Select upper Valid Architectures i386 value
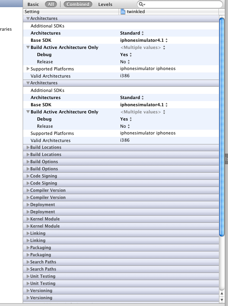228x306 pixels. tap(125, 76)
